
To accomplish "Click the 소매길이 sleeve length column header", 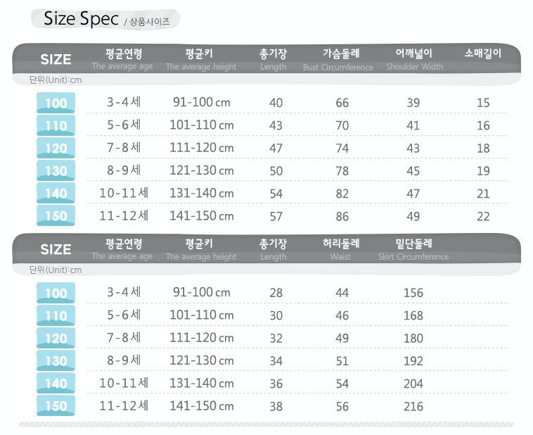I will coord(483,53).
